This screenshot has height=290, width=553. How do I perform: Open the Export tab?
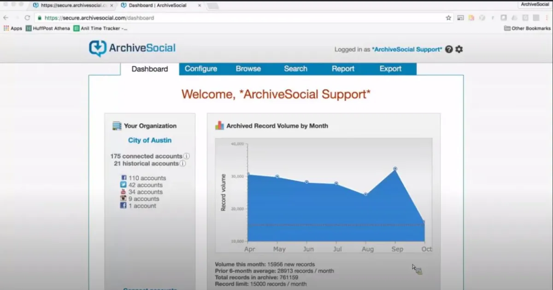click(390, 69)
